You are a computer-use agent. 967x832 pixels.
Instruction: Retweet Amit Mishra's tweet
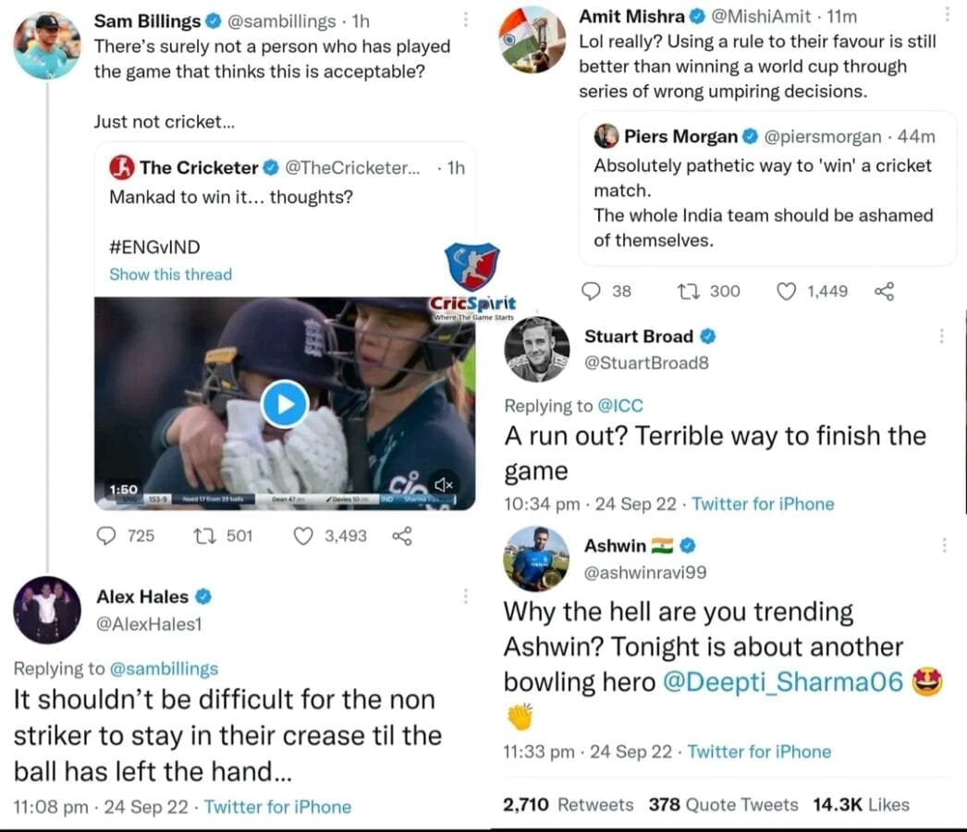[687, 290]
